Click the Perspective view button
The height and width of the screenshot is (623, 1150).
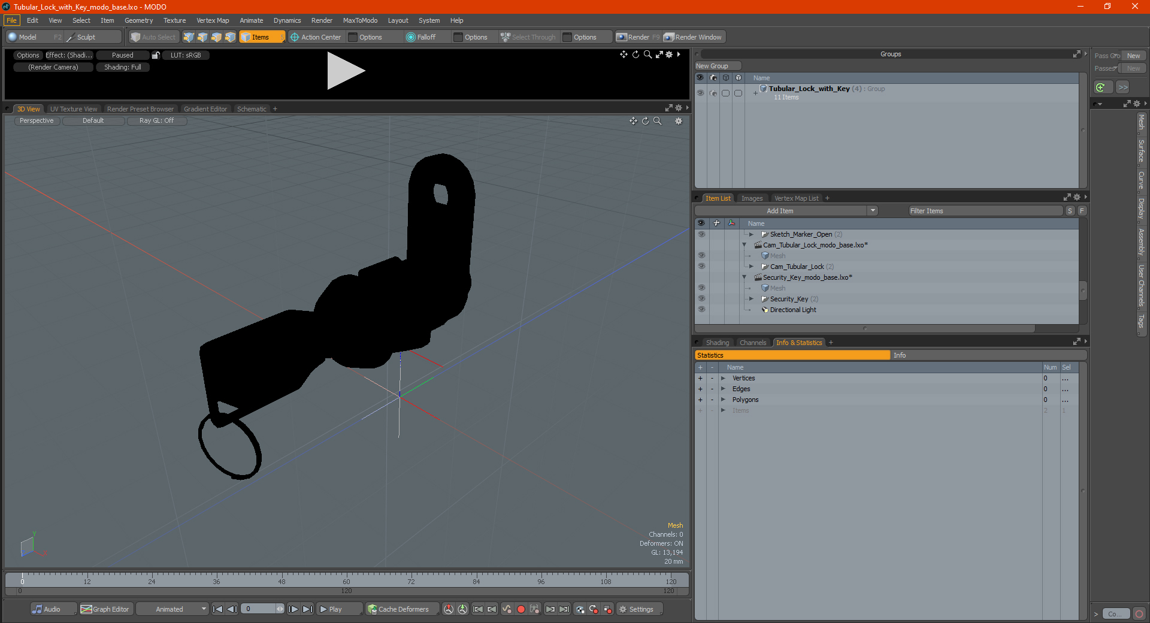coord(37,120)
